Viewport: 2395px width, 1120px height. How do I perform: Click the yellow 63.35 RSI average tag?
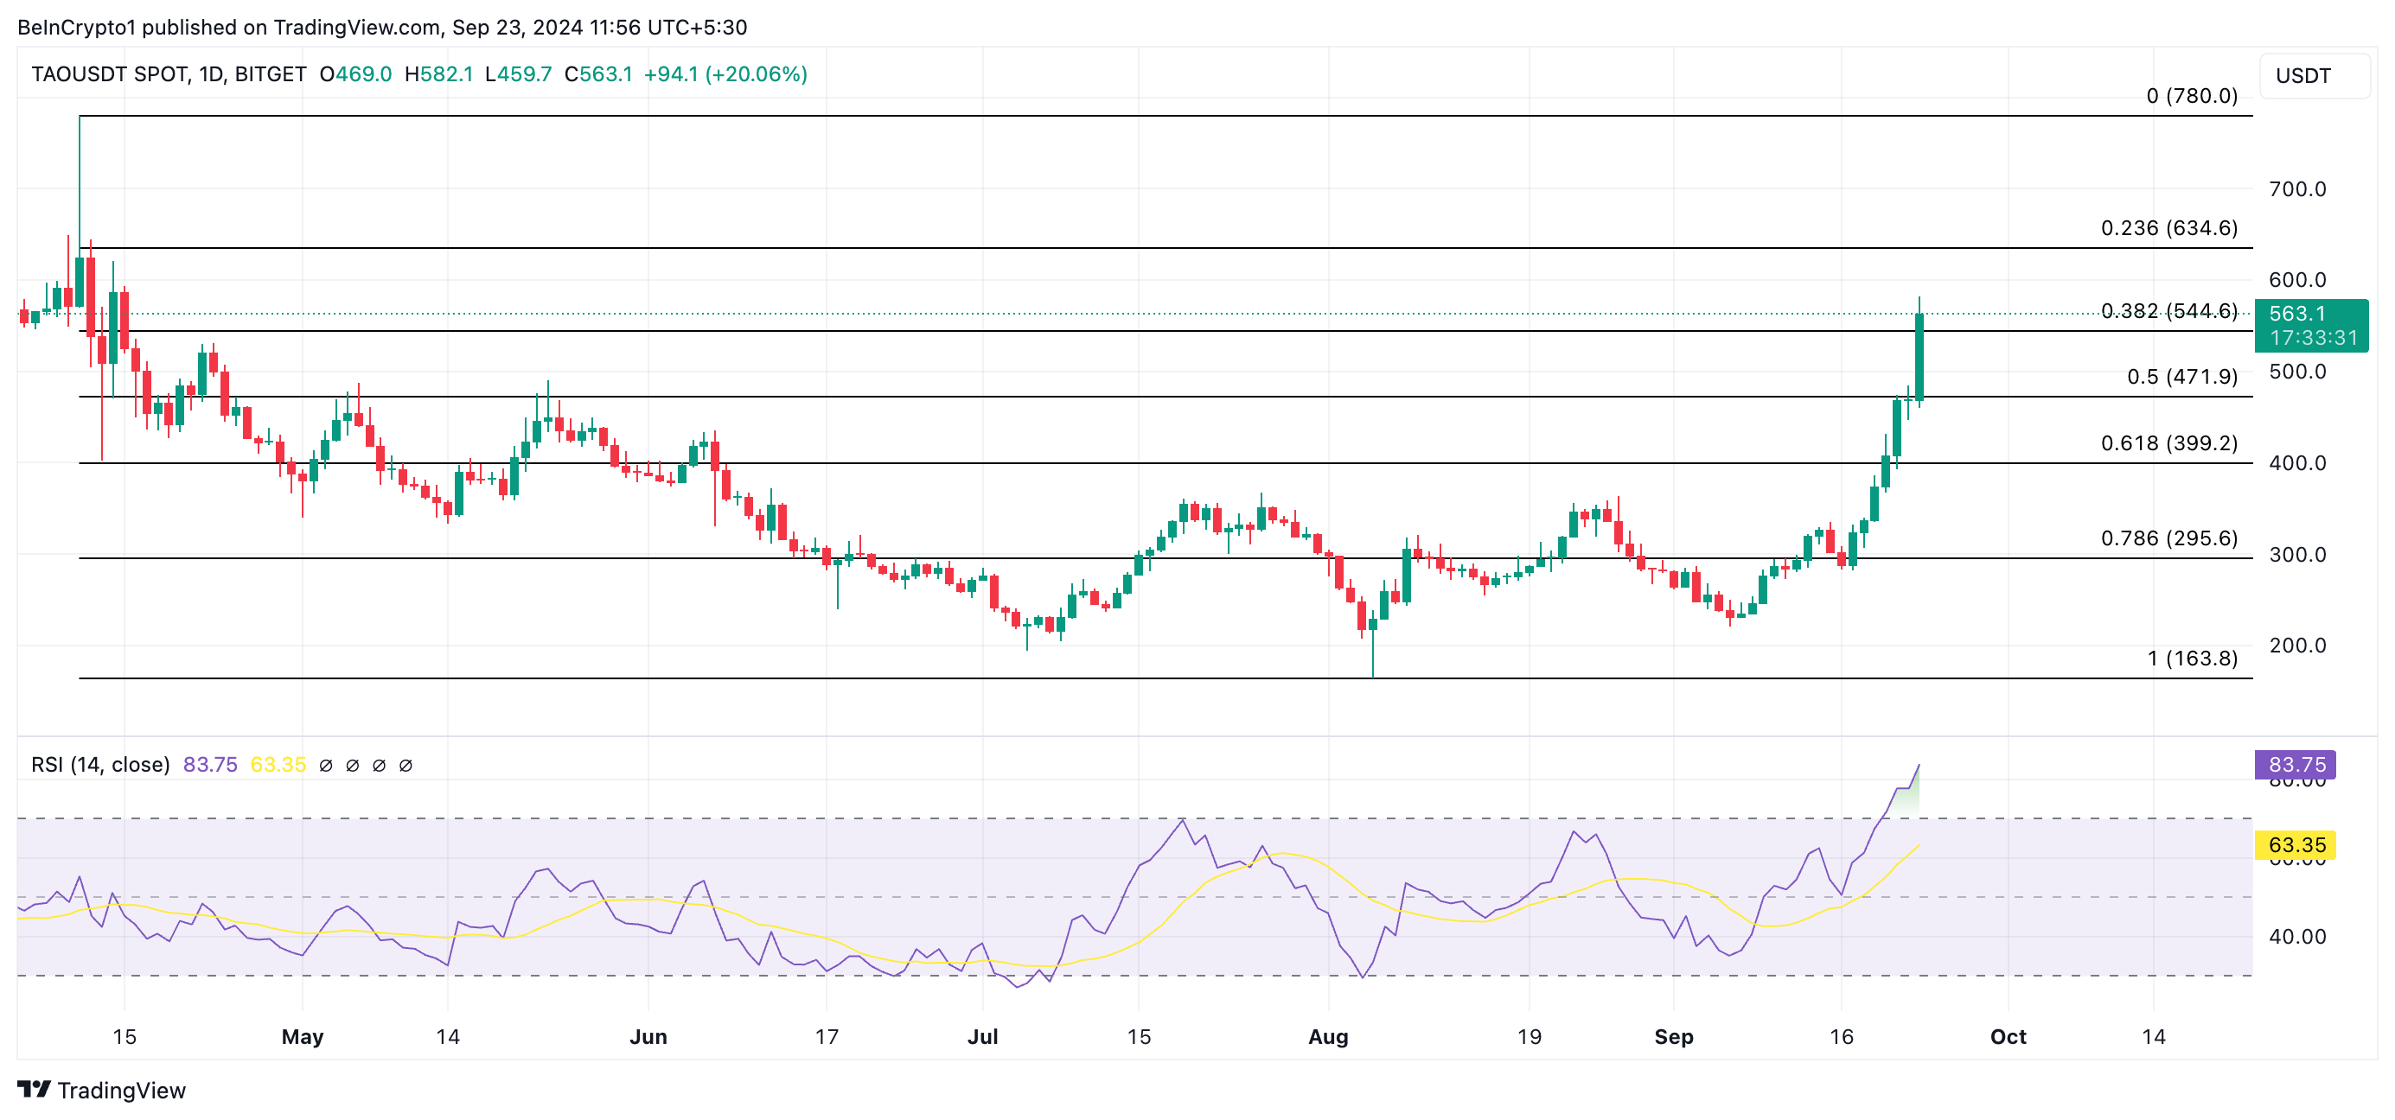pyautogui.click(x=2296, y=845)
